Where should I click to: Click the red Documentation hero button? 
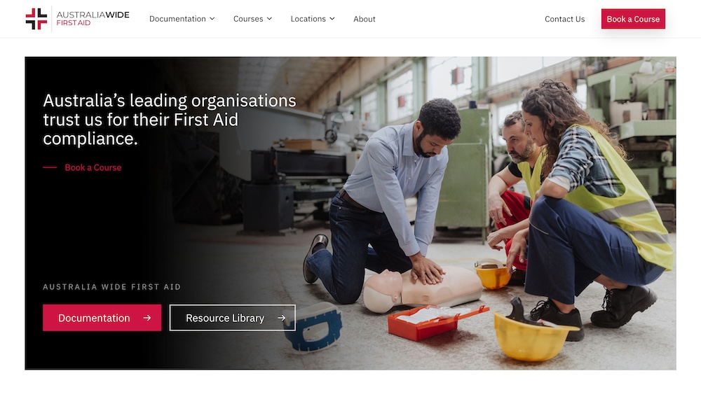coord(102,318)
